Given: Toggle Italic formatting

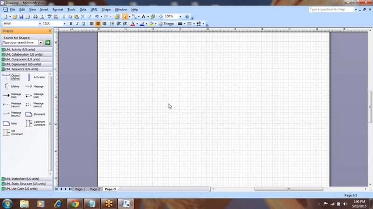Looking at the screenshot, I should tap(78, 24).
